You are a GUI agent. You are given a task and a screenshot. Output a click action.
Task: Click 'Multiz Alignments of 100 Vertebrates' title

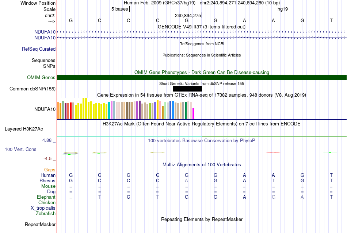tap(202, 164)
